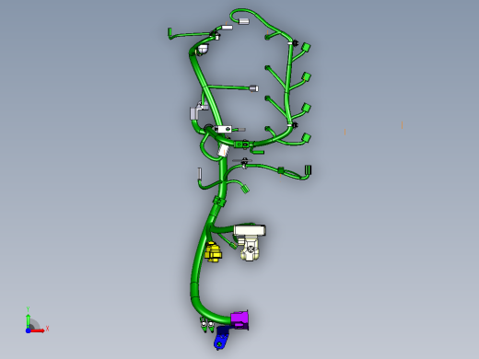The image size is (479, 359).
Task: Select the cream-colored junction box housing
Action: pyautogui.click(x=250, y=242)
